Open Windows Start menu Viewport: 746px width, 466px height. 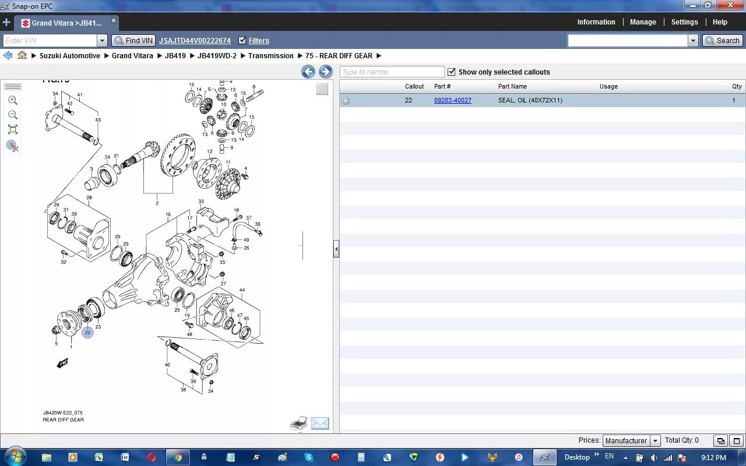[x=15, y=457]
